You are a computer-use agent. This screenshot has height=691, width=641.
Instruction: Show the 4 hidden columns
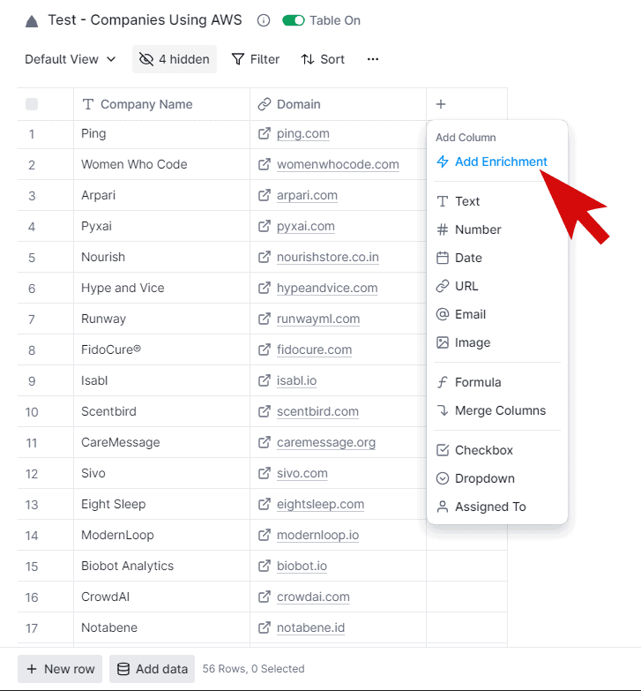point(175,59)
